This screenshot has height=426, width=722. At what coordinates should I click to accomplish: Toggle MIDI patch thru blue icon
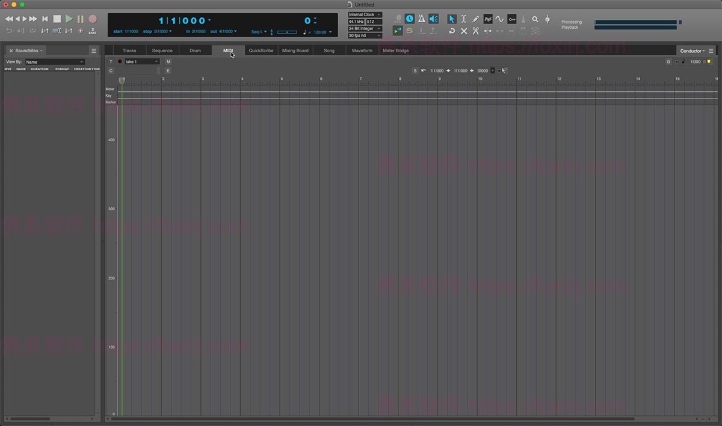pyautogui.click(x=397, y=31)
